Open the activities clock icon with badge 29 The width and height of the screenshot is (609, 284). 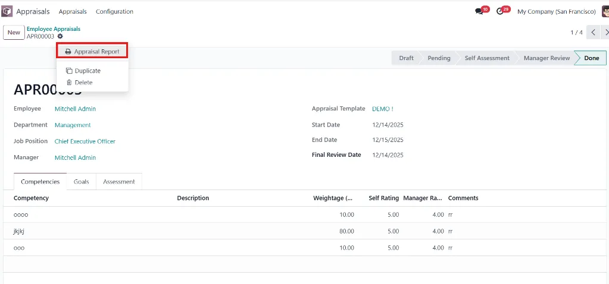coord(500,12)
